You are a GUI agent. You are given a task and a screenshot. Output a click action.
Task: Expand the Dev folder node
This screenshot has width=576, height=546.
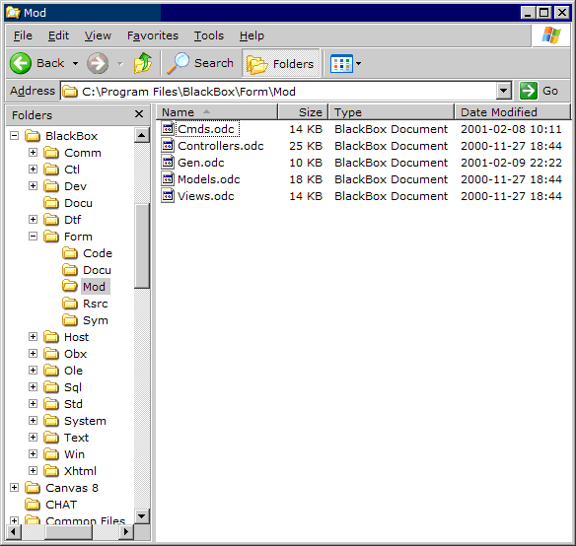click(34, 186)
